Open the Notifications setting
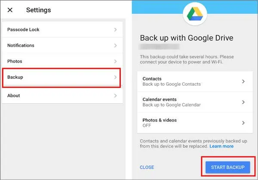Image resolution: width=258 pixels, height=180 pixels. [21, 45]
